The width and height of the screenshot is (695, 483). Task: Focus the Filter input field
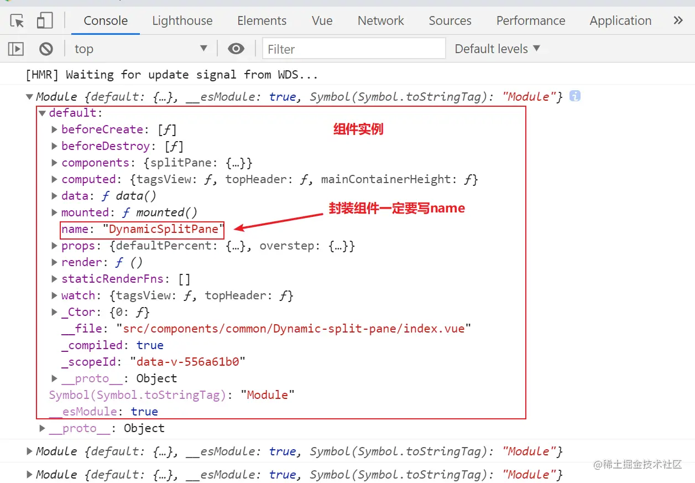354,49
